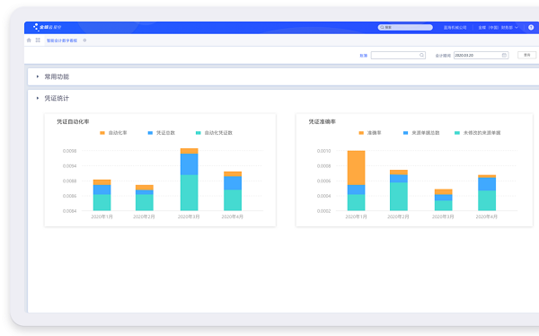Image resolution: width=539 pixels, height=336 pixels.
Task: Open the home icon in tab bar
Action: point(29,40)
